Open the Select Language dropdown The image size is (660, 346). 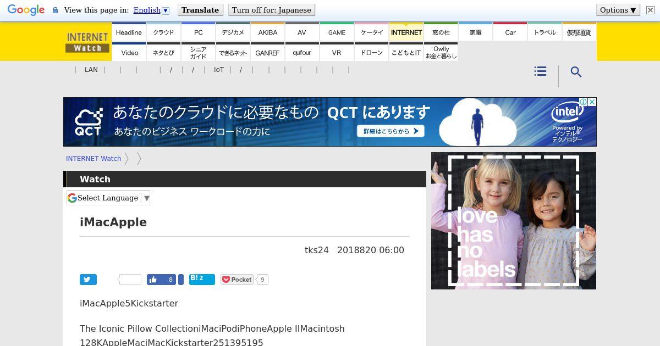point(108,198)
